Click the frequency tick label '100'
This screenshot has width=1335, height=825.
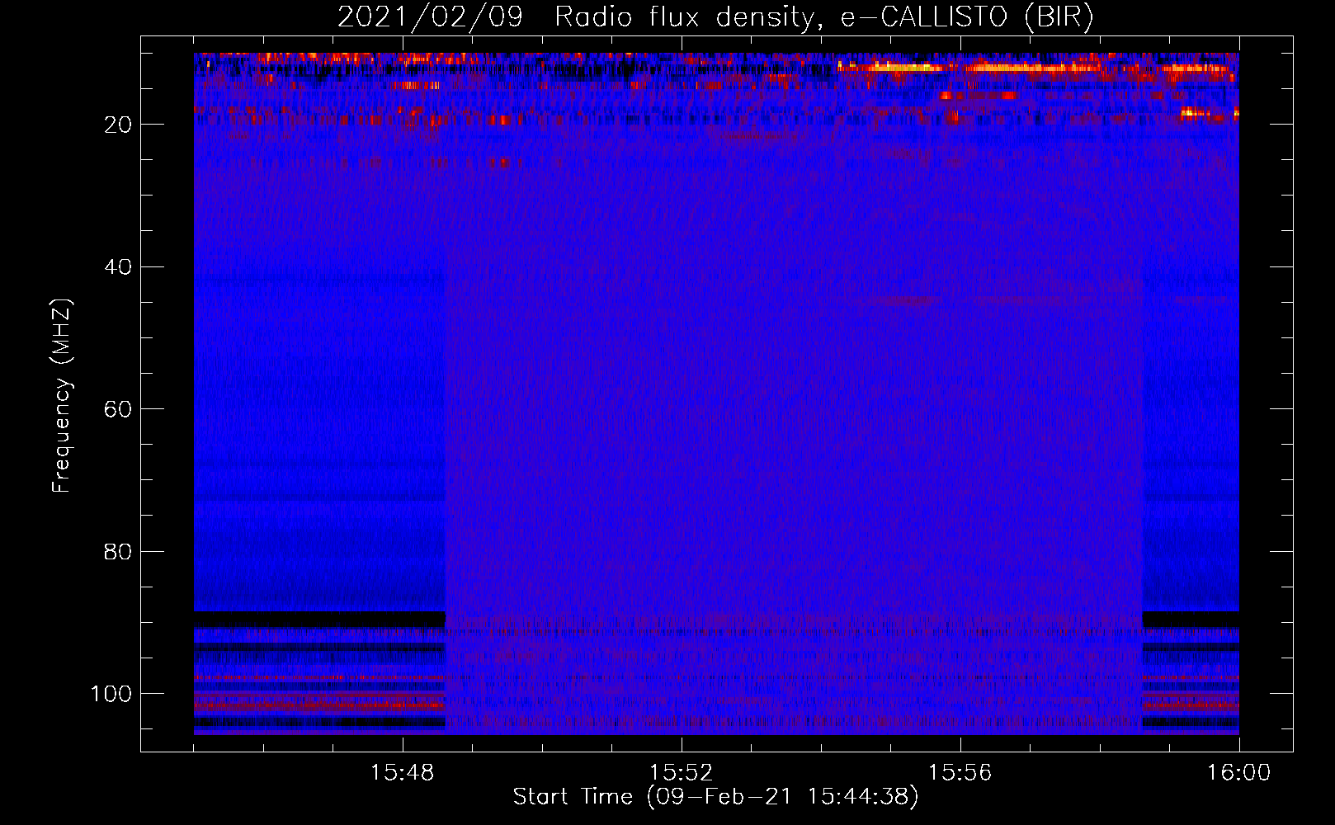(111, 694)
